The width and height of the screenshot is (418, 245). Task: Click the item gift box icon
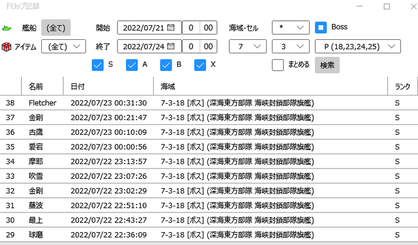(x=6, y=47)
